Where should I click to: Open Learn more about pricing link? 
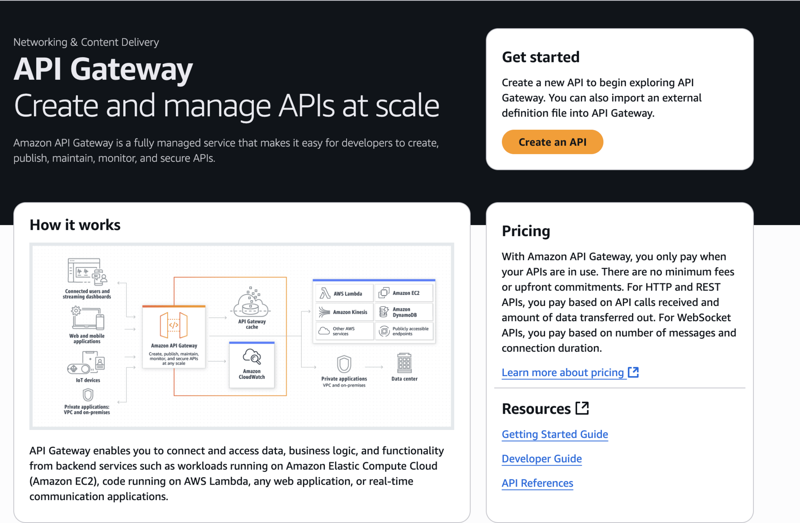coord(562,372)
